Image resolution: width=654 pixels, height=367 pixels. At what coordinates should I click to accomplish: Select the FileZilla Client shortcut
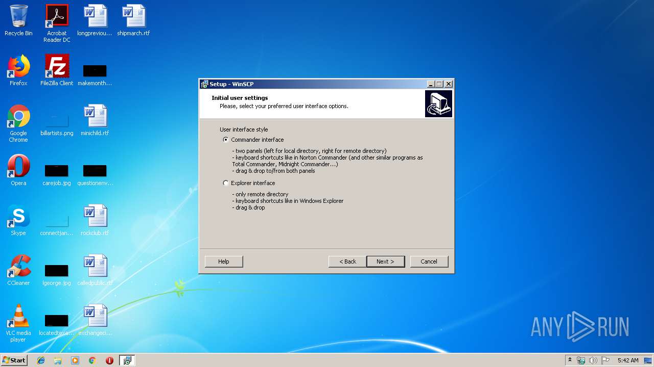pos(57,70)
